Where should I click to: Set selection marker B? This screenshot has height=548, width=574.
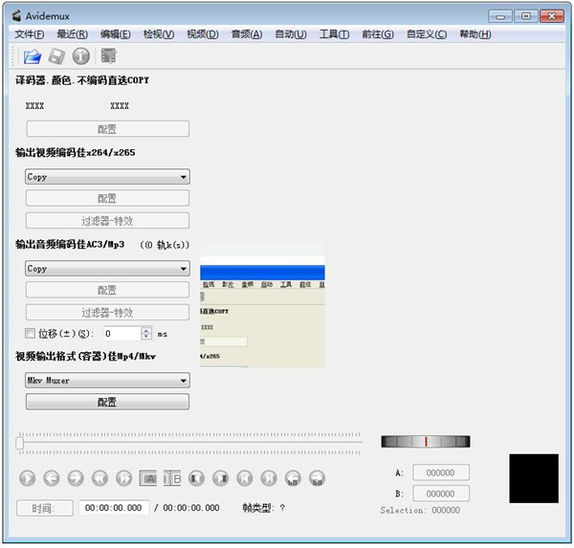173,478
